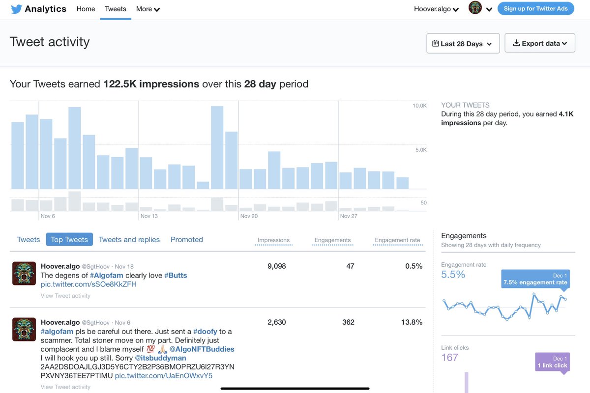Image resolution: width=590 pixels, height=393 pixels.
Task: Click Sign up for Twitter Ads
Action: pyautogui.click(x=536, y=8)
